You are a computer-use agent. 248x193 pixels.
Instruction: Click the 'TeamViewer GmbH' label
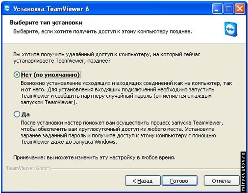(x=28, y=168)
